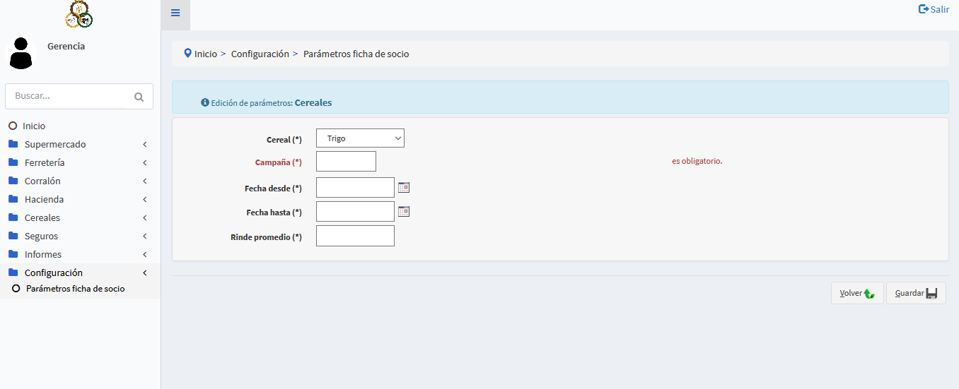Screen dimensions: 959x389
Task: Open the Fecha desde calendar picker
Action: [x=404, y=187]
